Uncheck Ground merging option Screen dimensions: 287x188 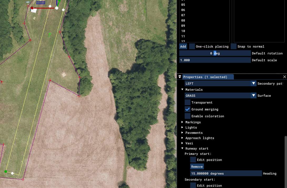point(188,109)
